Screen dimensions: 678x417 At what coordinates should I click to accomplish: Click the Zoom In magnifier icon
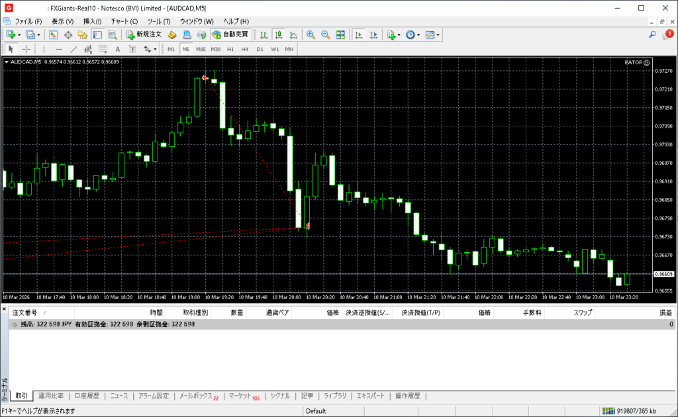(x=310, y=34)
